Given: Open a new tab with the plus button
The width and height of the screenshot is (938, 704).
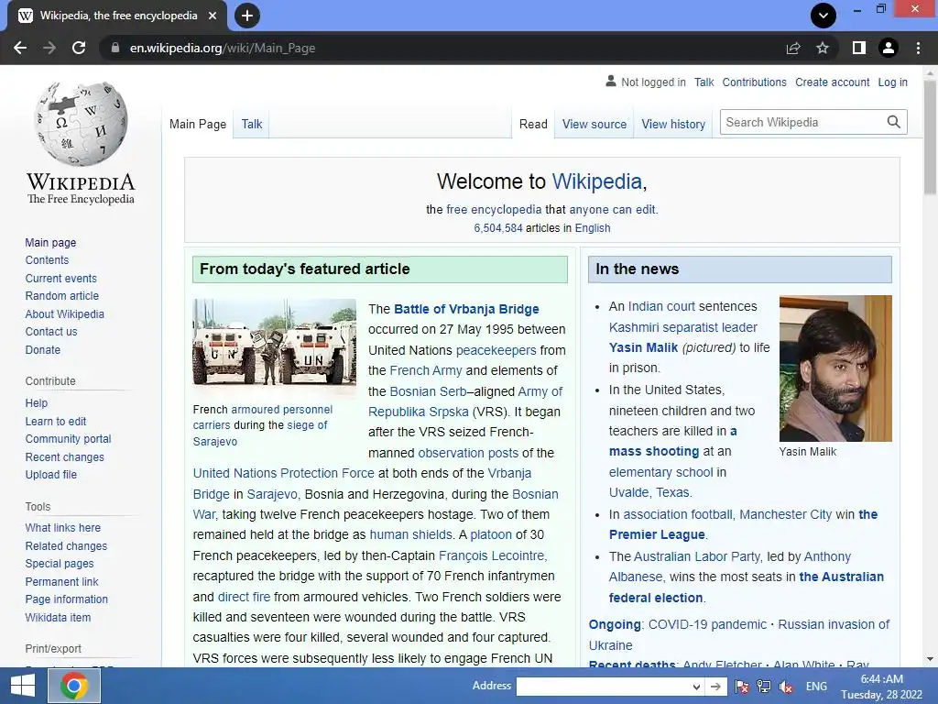Looking at the screenshot, I should point(247,16).
